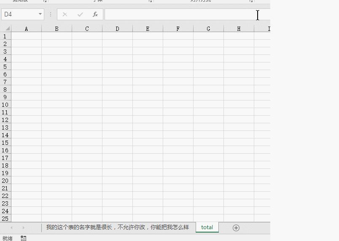The image size is (339, 241).
Task: Select row 25 header
Action: pos(5,219)
